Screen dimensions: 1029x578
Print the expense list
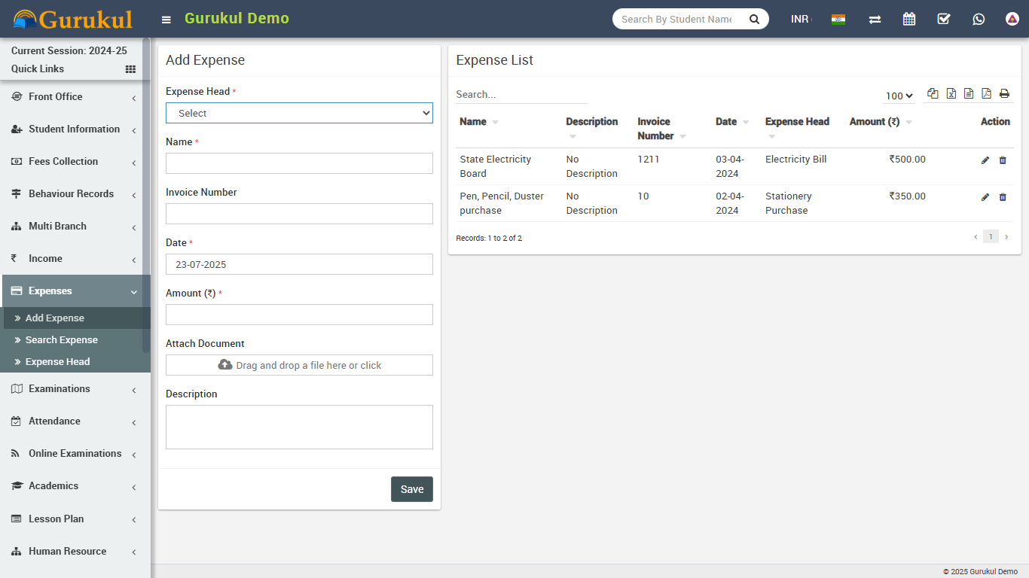[1004, 94]
